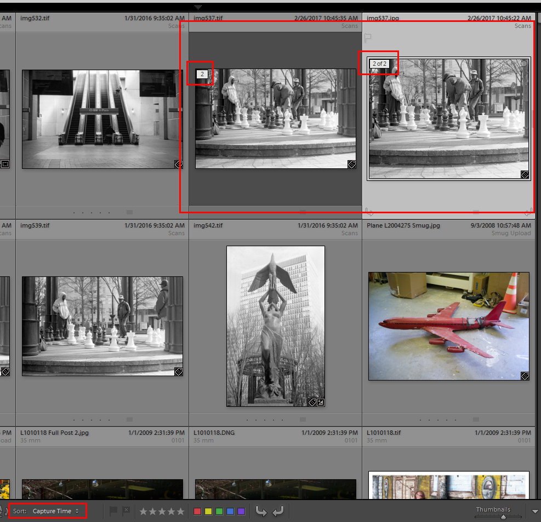Click color label box in Plane L2004275 cell
This screenshot has height=522, width=541.
(x=476, y=419)
